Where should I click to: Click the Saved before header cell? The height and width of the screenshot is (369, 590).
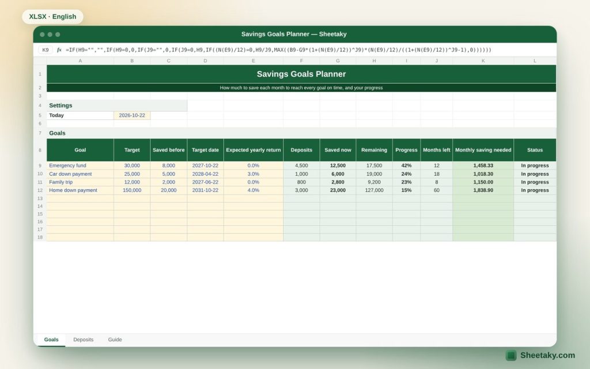pyautogui.click(x=169, y=150)
